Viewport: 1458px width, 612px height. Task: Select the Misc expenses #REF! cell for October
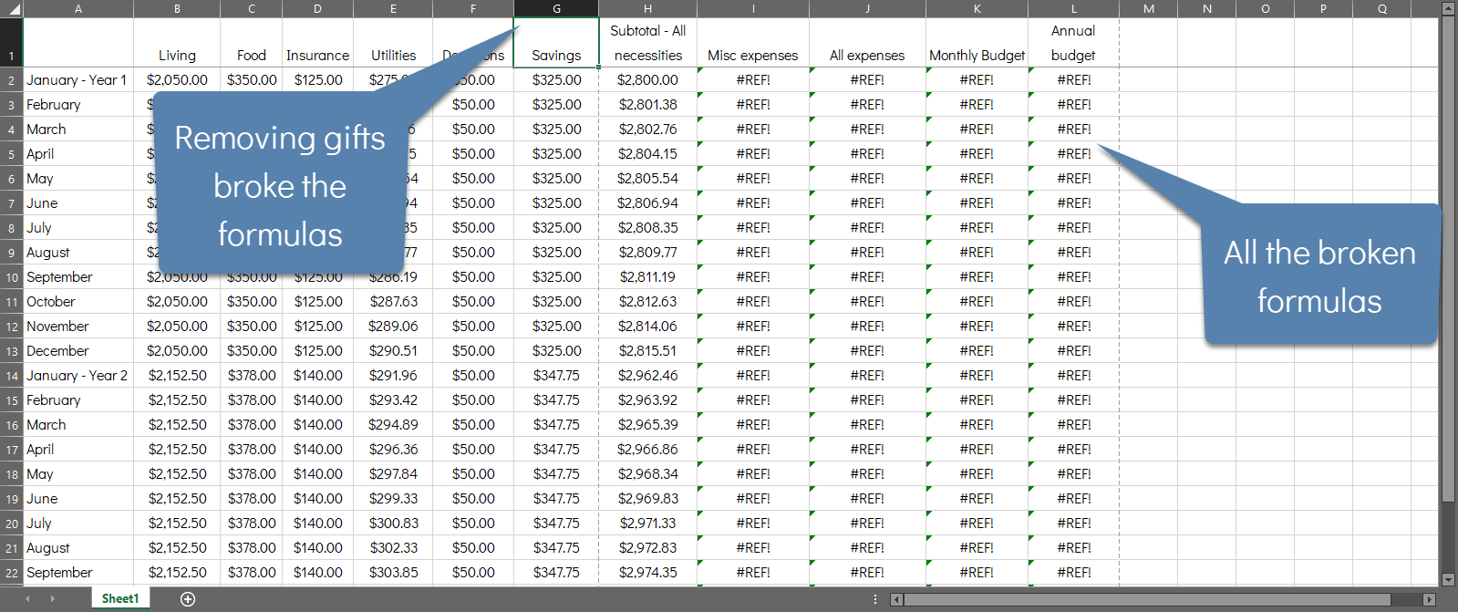(752, 302)
